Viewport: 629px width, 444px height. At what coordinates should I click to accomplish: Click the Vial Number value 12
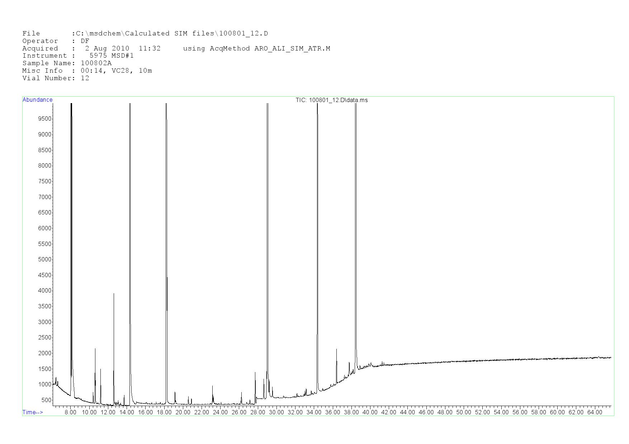pyautogui.click(x=85, y=78)
